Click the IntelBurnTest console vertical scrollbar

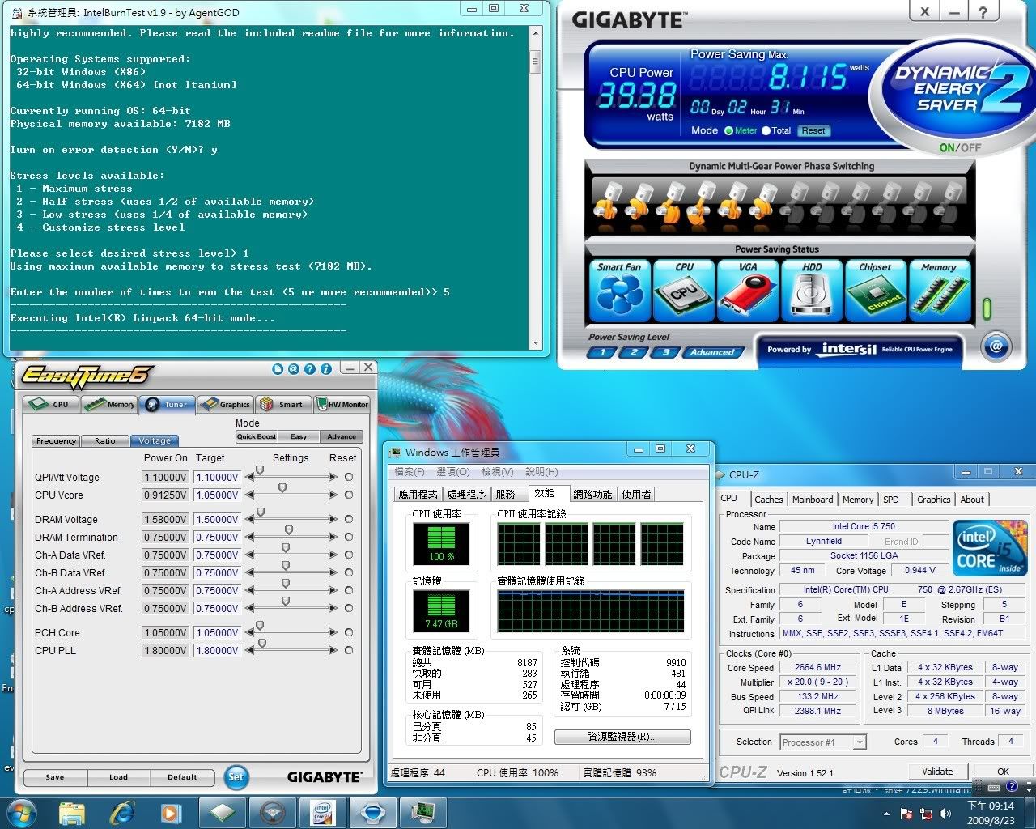[535, 188]
